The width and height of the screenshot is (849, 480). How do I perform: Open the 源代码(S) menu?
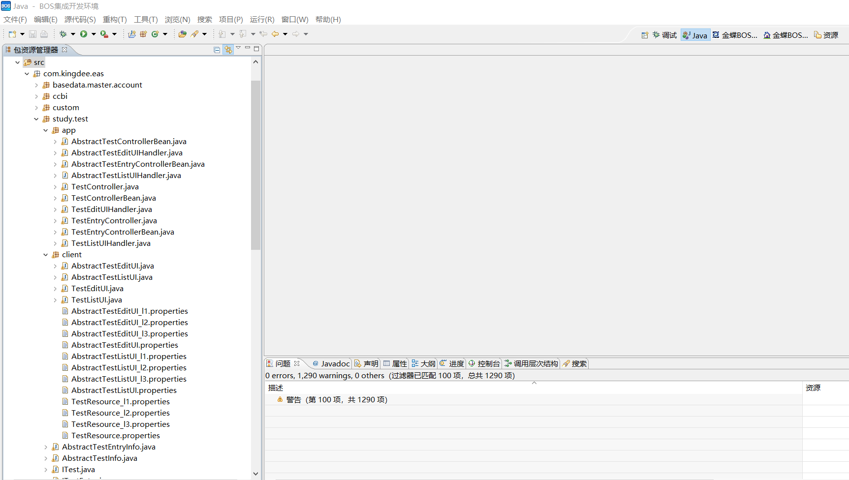pos(80,20)
